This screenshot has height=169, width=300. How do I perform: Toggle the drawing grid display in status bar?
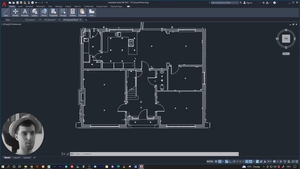coord(216,161)
